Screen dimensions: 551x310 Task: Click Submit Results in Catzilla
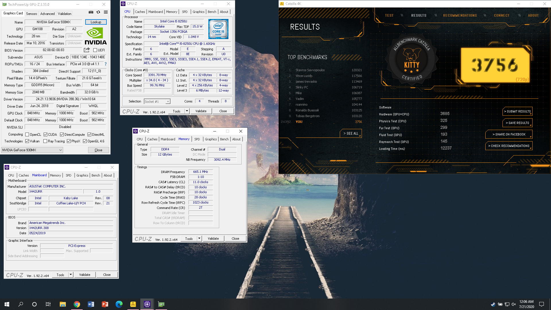pyautogui.click(x=517, y=111)
